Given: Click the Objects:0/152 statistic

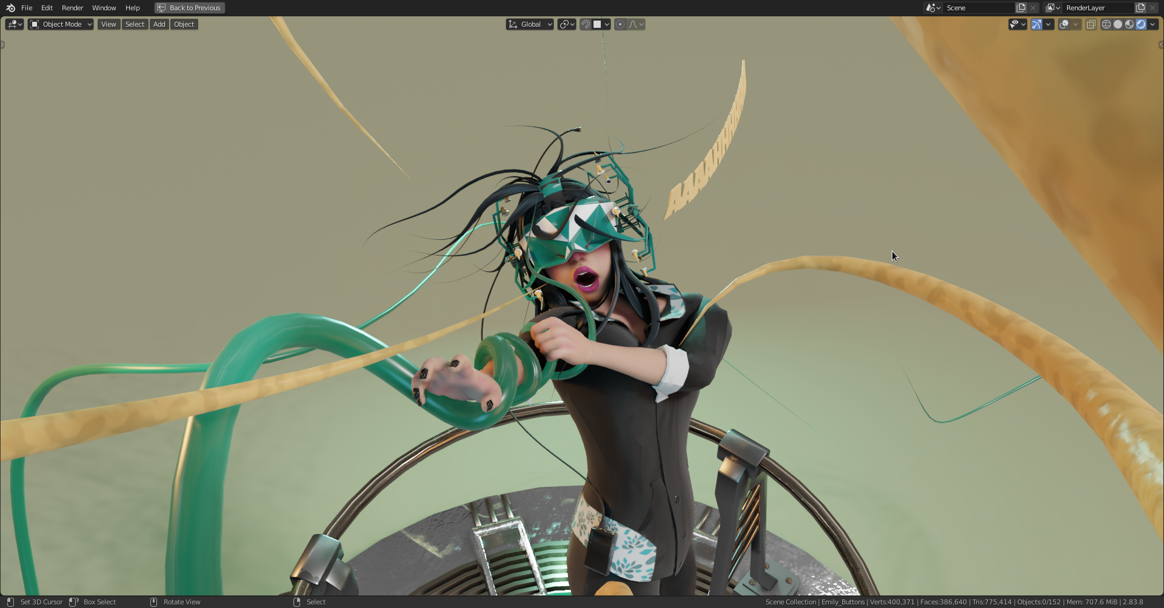Looking at the screenshot, I should pyautogui.click(x=1039, y=602).
